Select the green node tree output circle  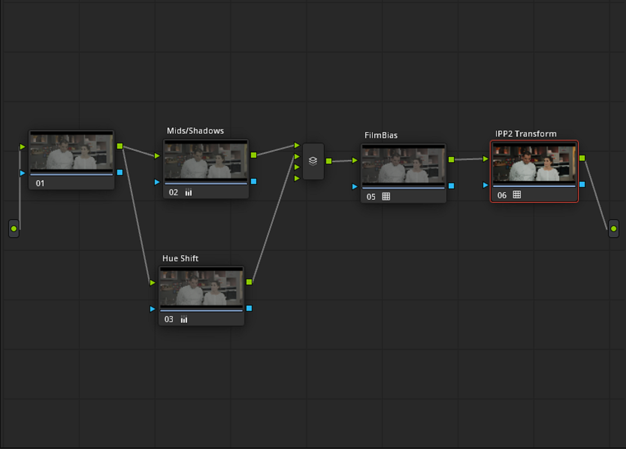pos(614,228)
